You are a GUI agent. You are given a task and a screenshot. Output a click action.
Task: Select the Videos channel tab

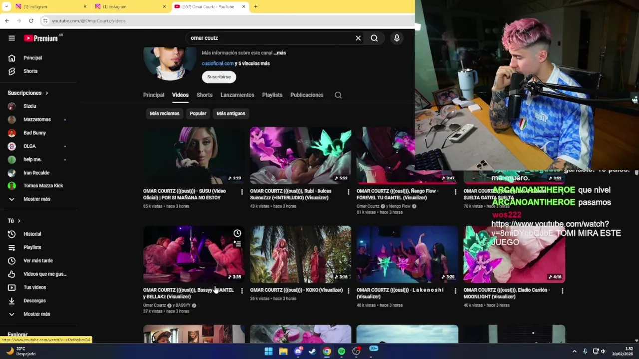180,95
